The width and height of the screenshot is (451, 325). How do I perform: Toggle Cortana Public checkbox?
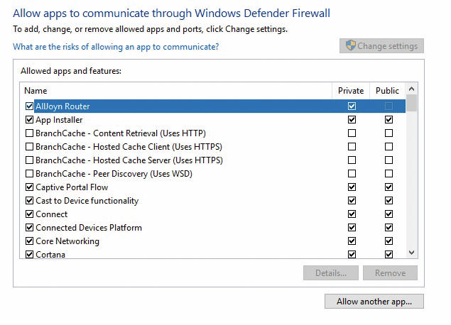(x=388, y=254)
